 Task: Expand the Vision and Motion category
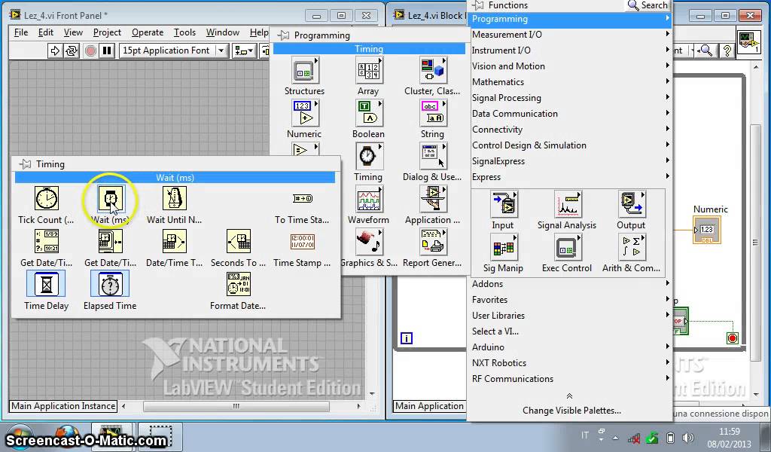coord(571,66)
